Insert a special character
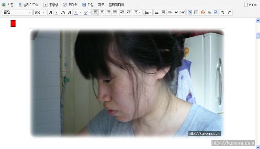This screenshot has width=260, height=149. pos(209,13)
